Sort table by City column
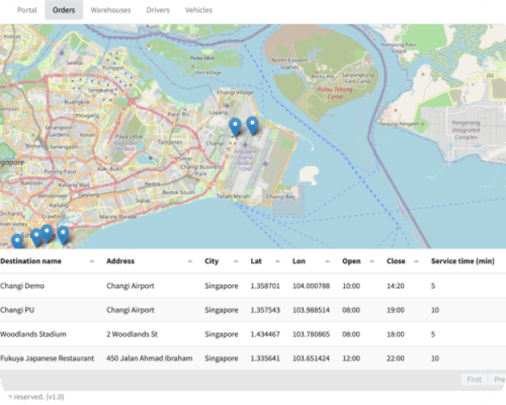 221,261
